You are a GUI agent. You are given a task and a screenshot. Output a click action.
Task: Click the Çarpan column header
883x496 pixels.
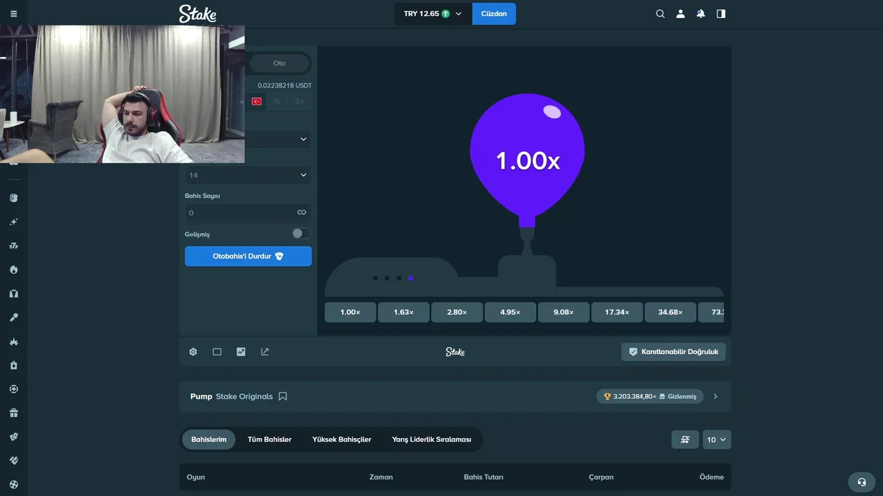[601, 477]
